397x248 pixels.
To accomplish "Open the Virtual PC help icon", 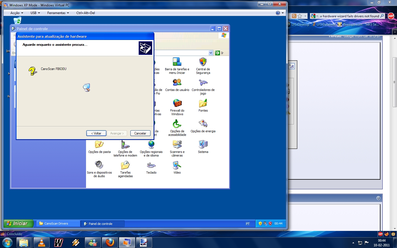I will 278,13.
